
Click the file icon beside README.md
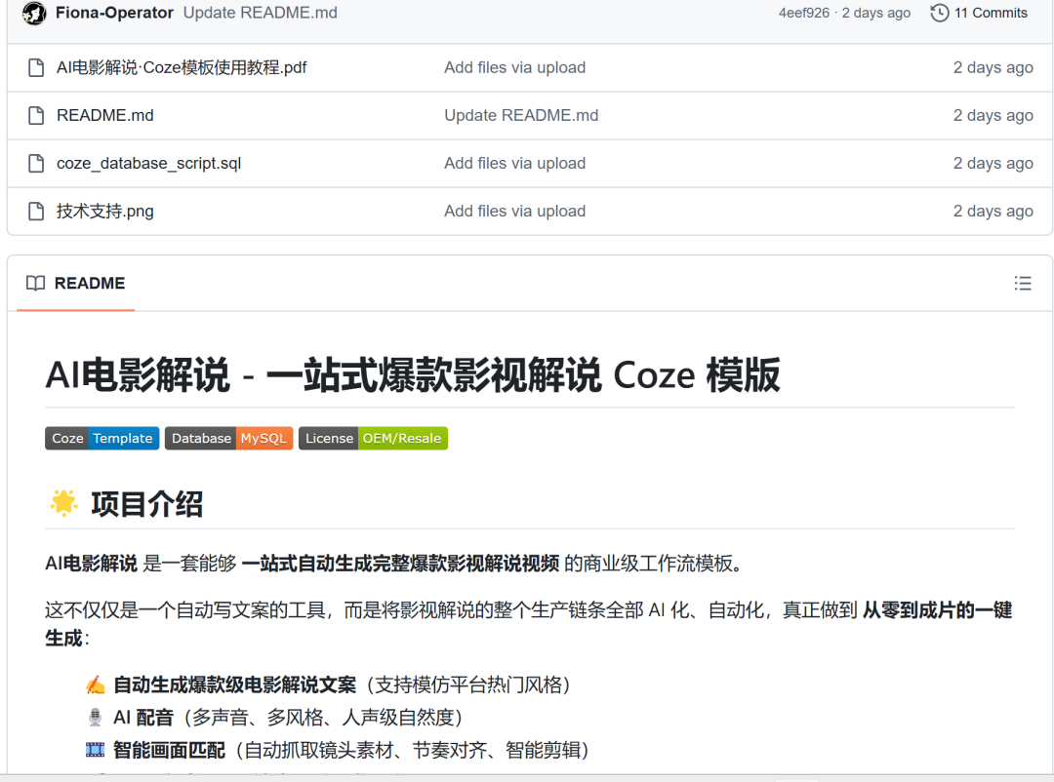click(x=36, y=115)
